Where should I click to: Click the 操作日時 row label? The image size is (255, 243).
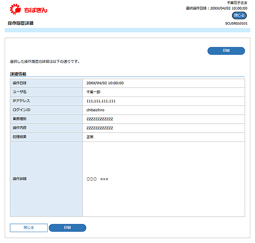(x=20, y=83)
